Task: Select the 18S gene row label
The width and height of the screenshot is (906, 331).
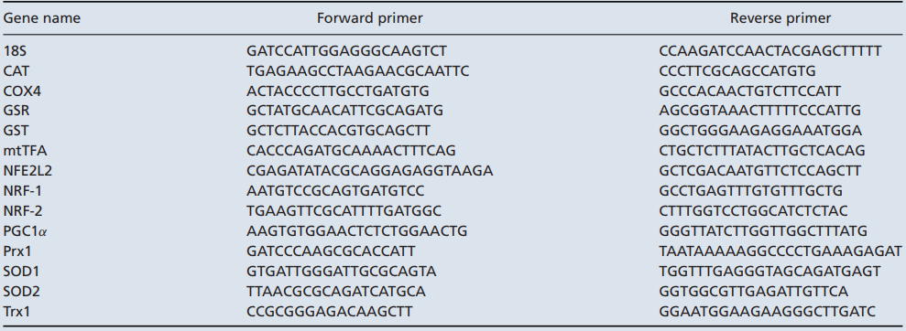Action: coord(15,51)
